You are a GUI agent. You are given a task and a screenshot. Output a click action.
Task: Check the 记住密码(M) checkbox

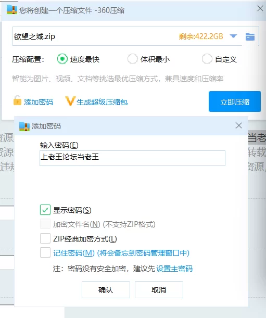click(x=45, y=252)
